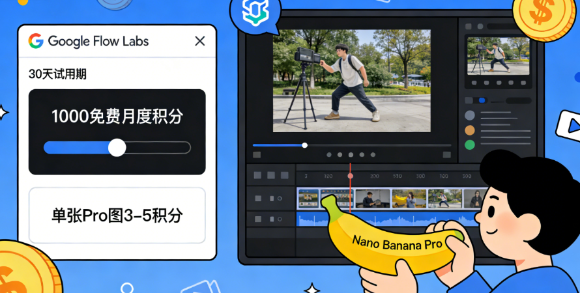
Task: Click ruler mark 120 on the timeline
Action: (x=328, y=176)
